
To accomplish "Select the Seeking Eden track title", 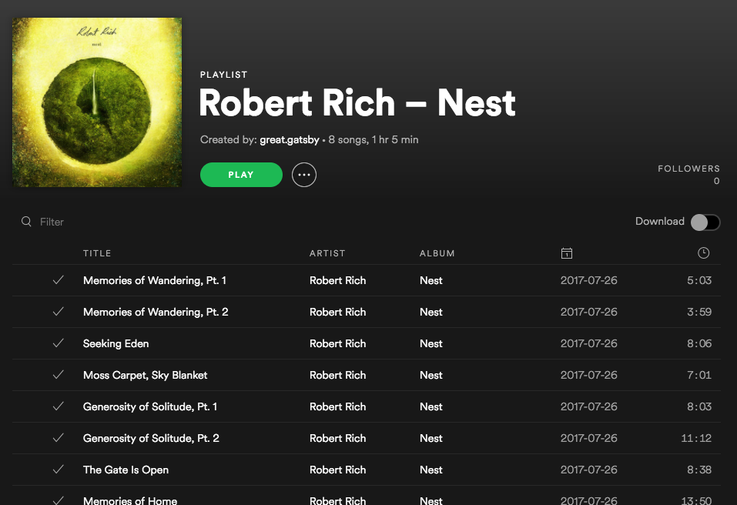I will point(116,343).
